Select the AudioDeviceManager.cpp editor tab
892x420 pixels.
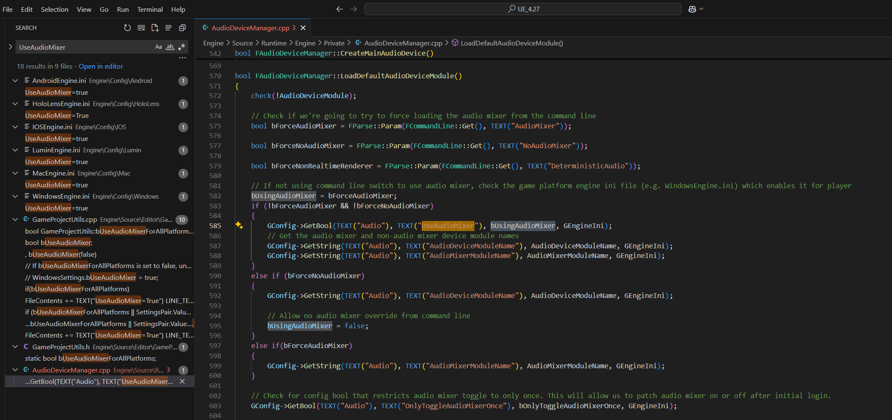[250, 28]
